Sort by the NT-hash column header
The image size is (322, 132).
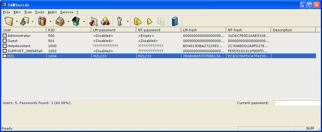(249, 30)
